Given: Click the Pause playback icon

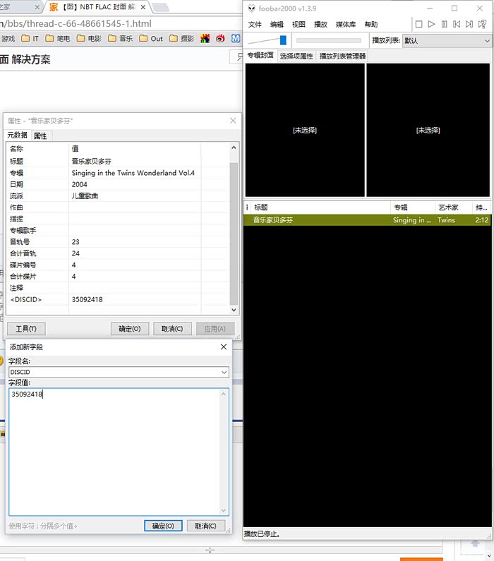Looking at the screenshot, I should click(444, 24).
